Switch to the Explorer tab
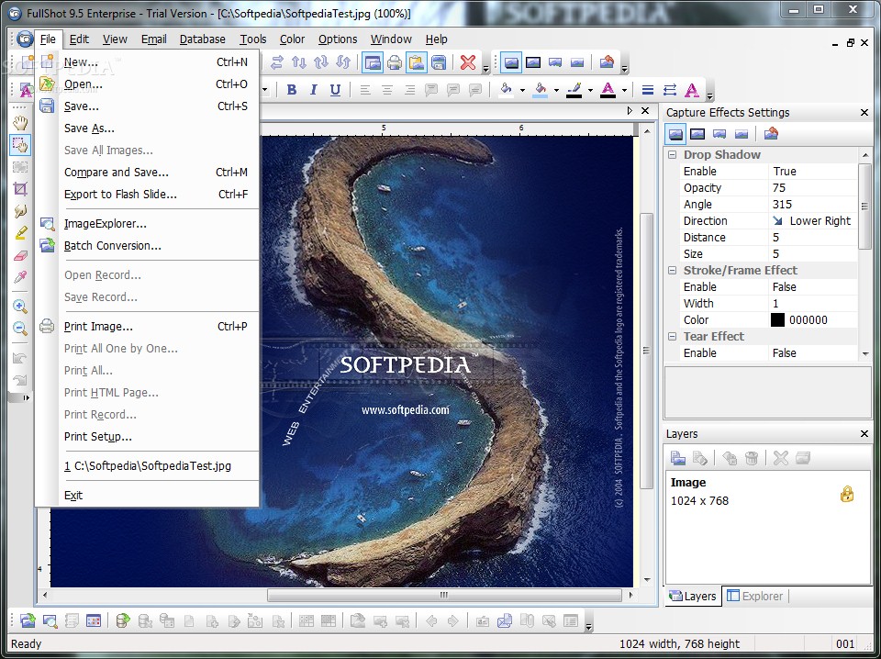The height and width of the screenshot is (659, 881). coord(755,596)
